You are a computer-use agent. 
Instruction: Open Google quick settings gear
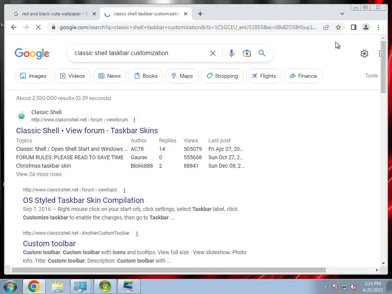tap(364, 54)
